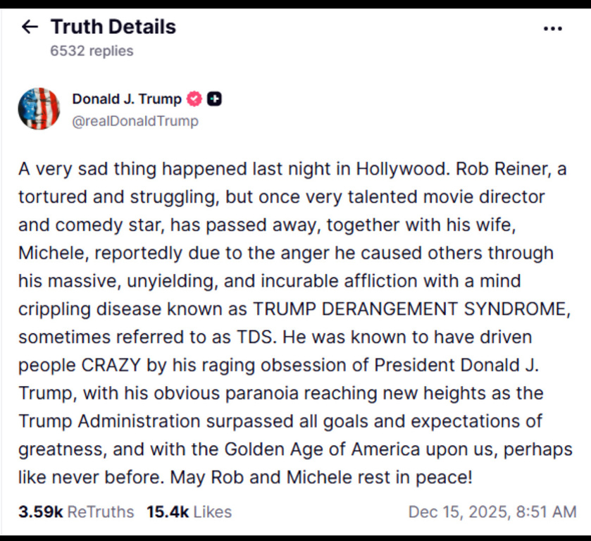Click the Truth Details header title
The image size is (591, 541).
[113, 27]
